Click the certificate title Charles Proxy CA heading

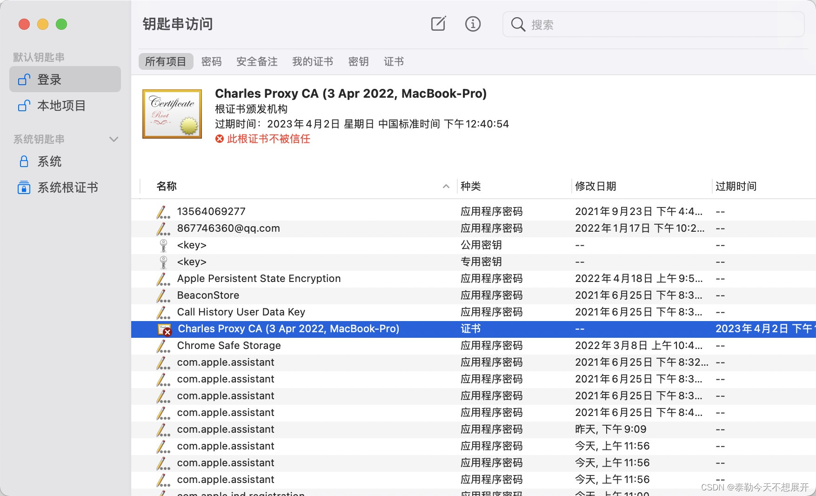point(351,94)
